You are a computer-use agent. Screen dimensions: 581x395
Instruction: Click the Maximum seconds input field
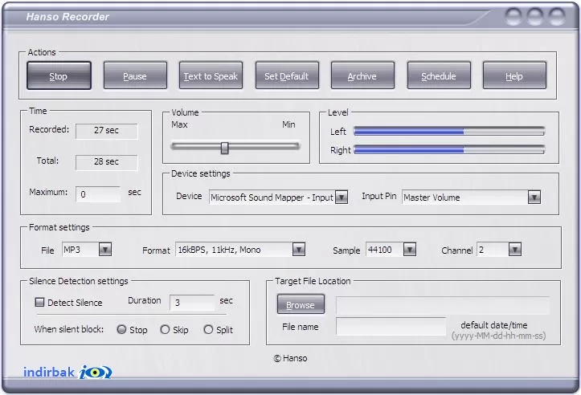click(x=98, y=194)
